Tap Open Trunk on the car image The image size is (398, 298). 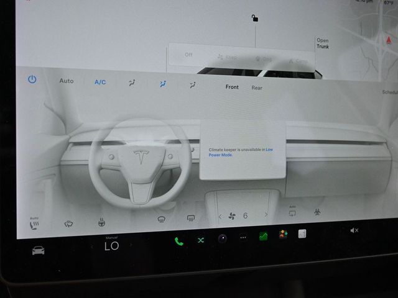coord(323,43)
